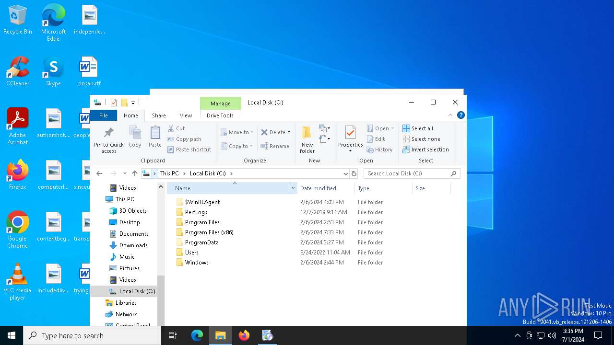The height and width of the screenshot is (345, 614).
Task: Select the Users folder
Action: (x=192, y=253)
